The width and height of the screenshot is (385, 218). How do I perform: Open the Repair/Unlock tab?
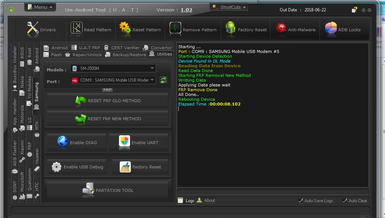pos(84,55)
